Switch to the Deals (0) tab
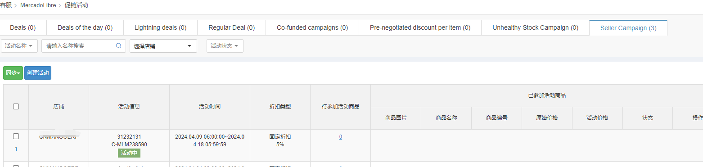 click(23, 27)
